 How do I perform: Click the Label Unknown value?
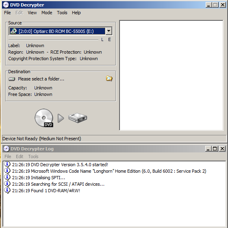pos(35,46)
